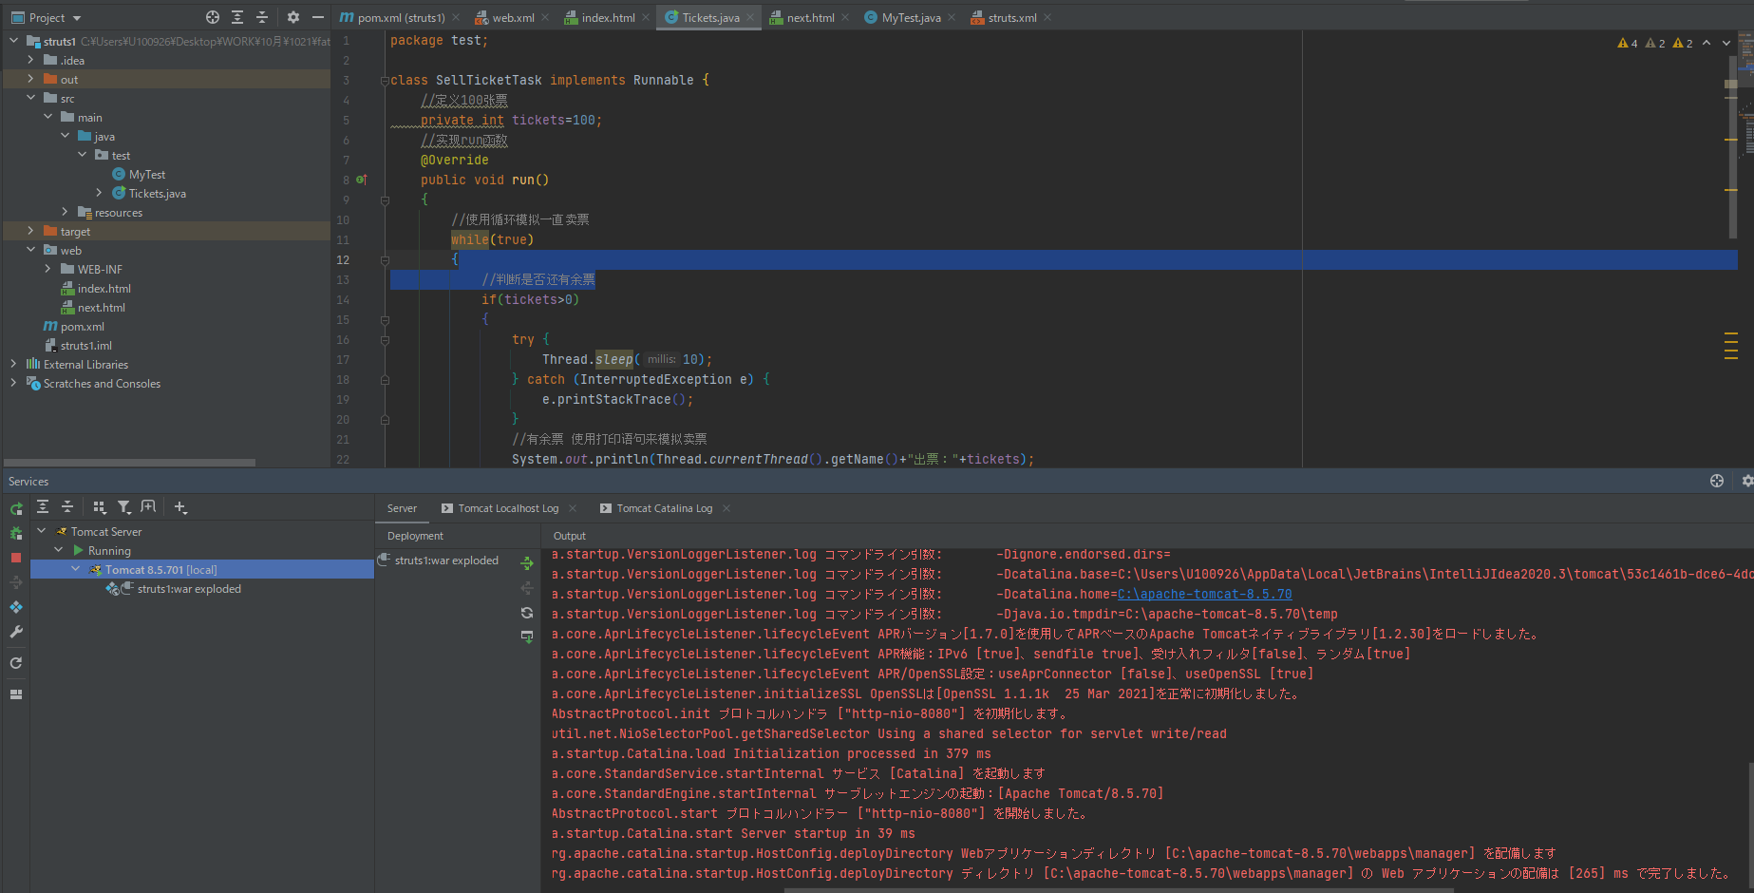Click the locate file crosshair icon in Project panel
This screenshot has height=893, width=1754.
tap(213, 17)
